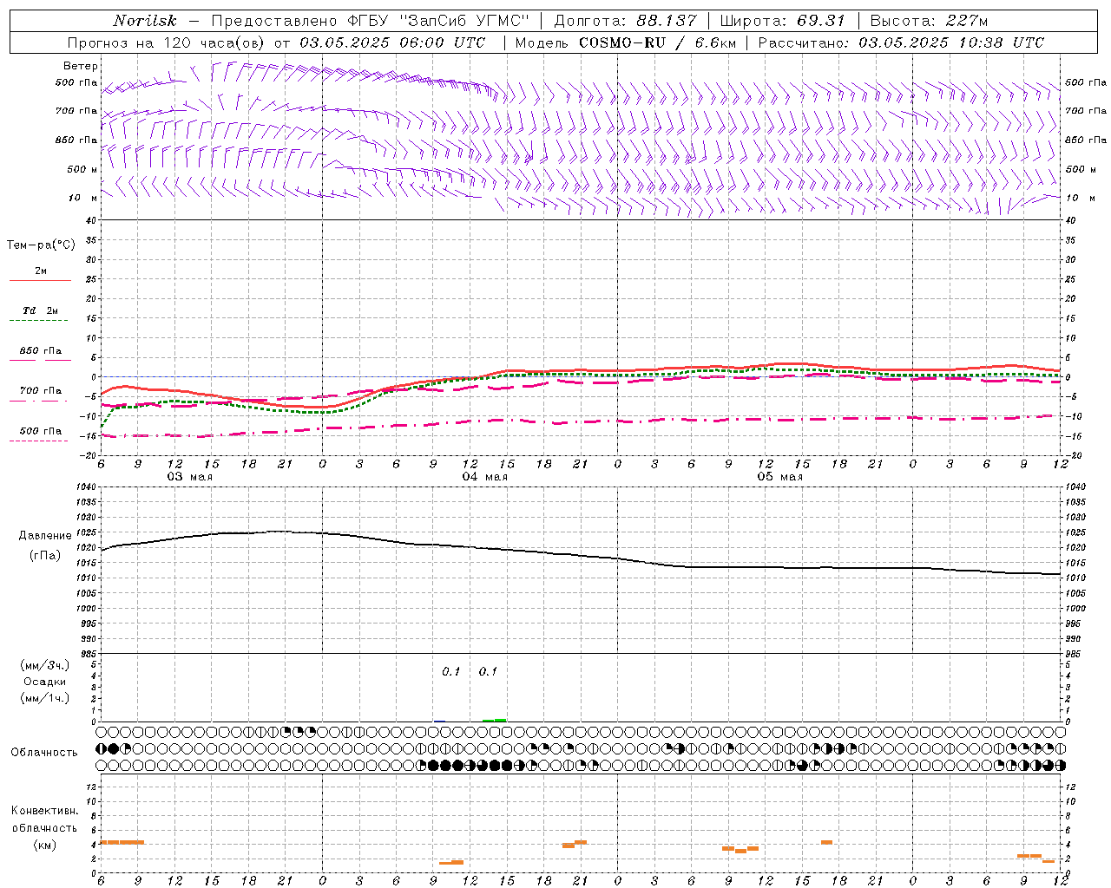Click the '(км)' unit under convective cloudiness
Screen dimensions: 1111x888
click(x=44, y=846)
